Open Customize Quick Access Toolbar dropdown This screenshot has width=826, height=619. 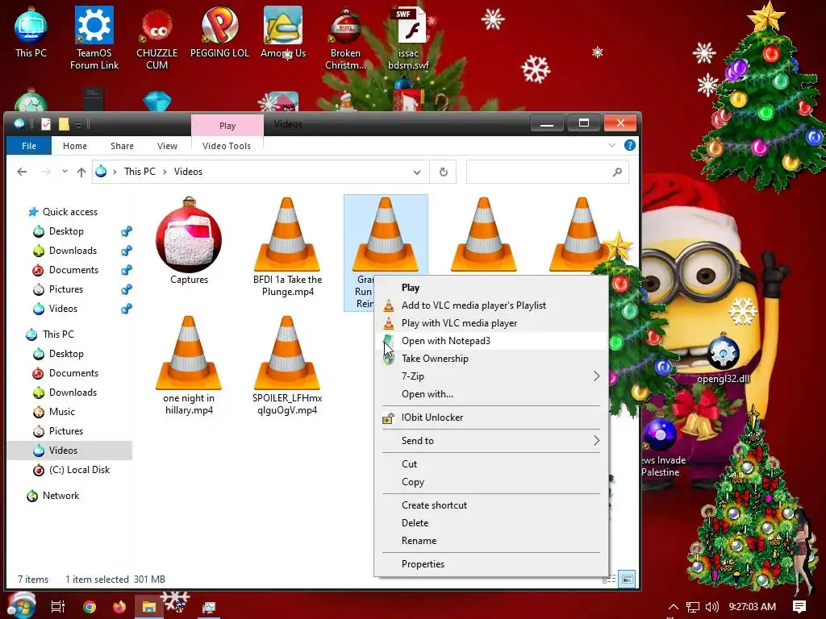(78, 125)
